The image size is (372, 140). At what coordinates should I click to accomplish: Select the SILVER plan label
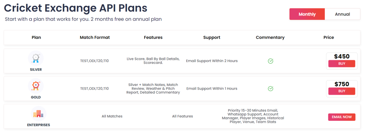tap(36, 70)
